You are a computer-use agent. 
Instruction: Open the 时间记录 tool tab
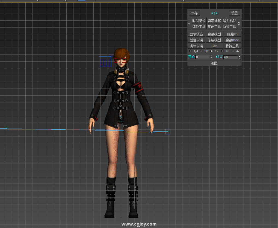point(199,21)
